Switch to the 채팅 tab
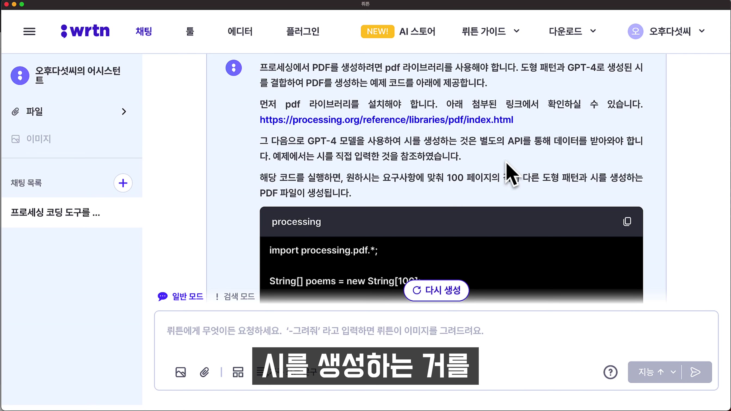731x411 pixels. 144,31
